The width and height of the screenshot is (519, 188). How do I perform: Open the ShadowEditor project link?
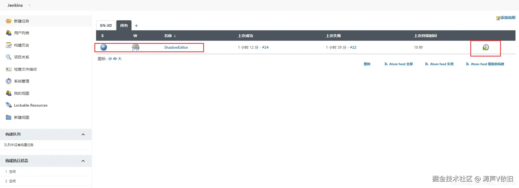coord(176,47)
